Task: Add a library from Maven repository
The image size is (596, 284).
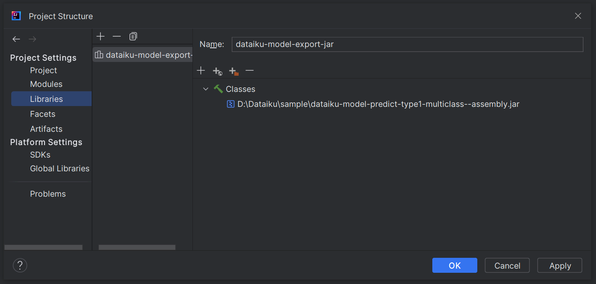Action: pos(217,71)
